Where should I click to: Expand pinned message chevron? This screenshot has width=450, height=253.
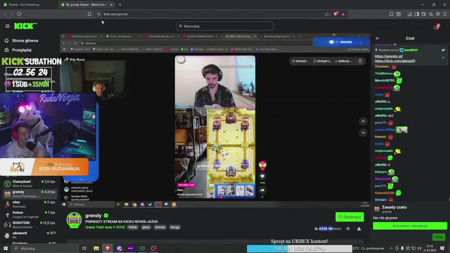click(x=443, y=57)
